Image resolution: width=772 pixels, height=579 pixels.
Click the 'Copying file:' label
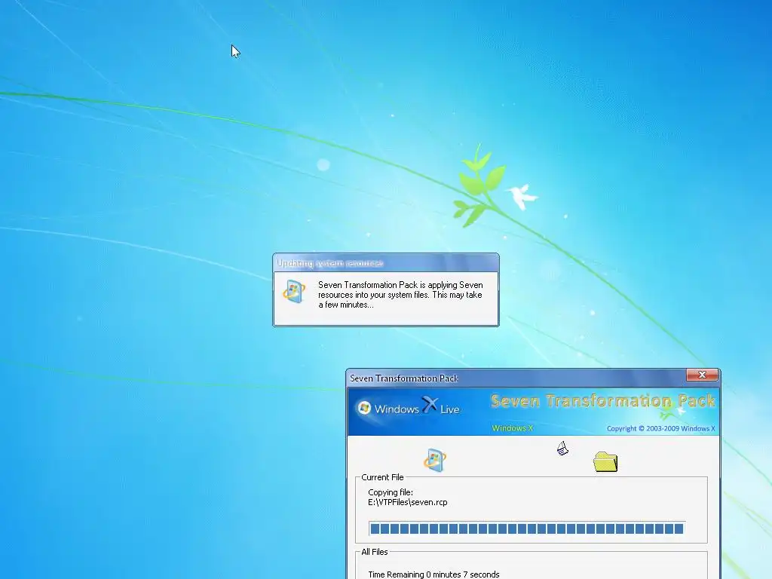pos(391,492)
